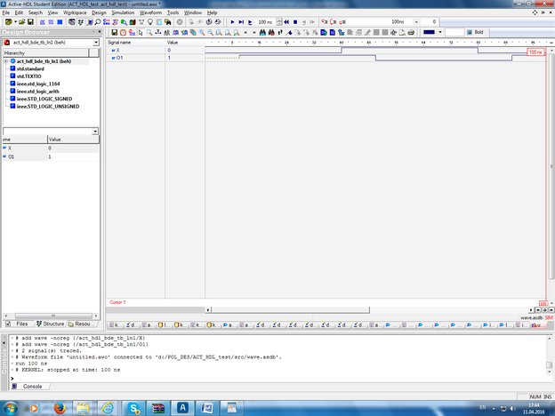This screenshot has width=555, height=416.
Task: Open the Design menu
Action: [x=99, y=12]
